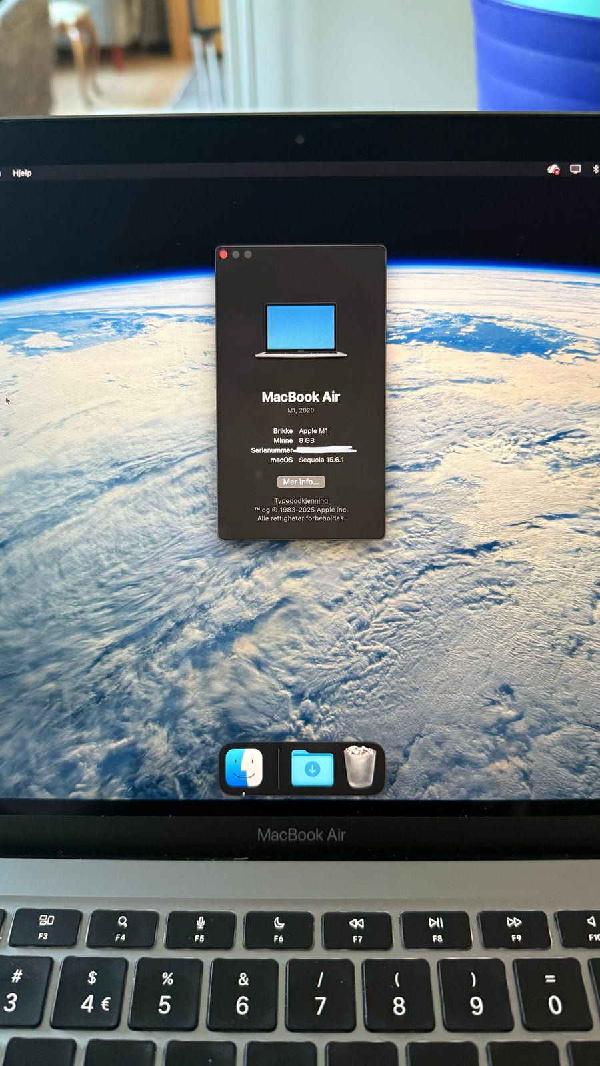Open the Hjelp menu in menu bar

(x=22, y=173)
